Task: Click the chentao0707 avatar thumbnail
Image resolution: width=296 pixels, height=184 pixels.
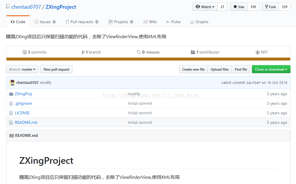Action: pyautogui.click(x=12, y=82)
